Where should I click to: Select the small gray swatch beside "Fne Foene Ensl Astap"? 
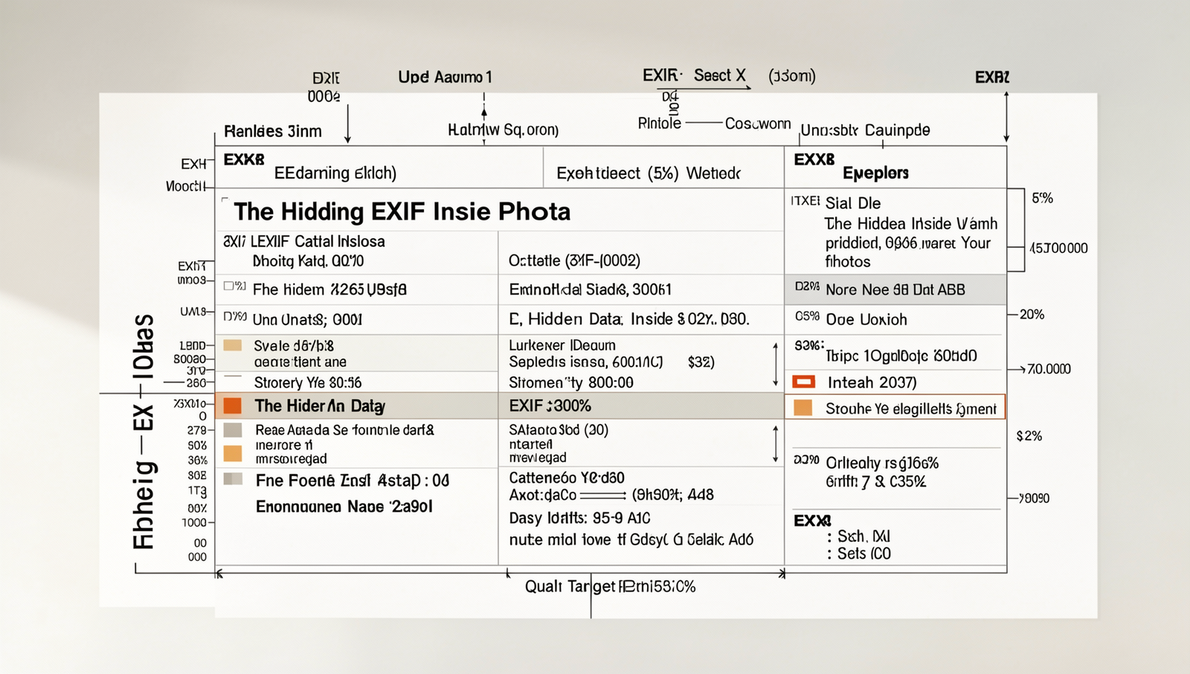[x=233, y=479]
